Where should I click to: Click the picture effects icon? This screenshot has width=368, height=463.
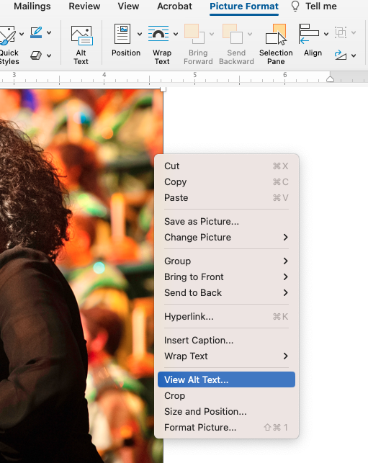pos(36,55)
